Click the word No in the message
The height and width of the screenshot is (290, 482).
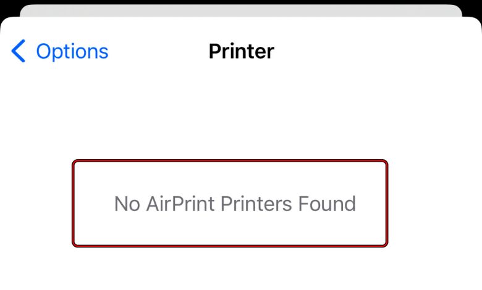127,204
